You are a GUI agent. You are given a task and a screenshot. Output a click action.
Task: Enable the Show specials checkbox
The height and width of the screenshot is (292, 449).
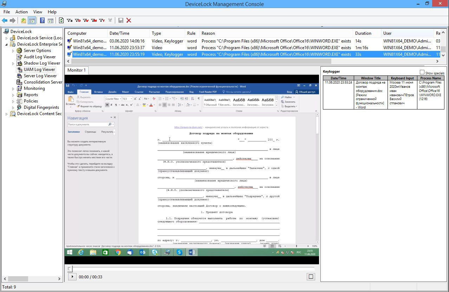point(422,72)
